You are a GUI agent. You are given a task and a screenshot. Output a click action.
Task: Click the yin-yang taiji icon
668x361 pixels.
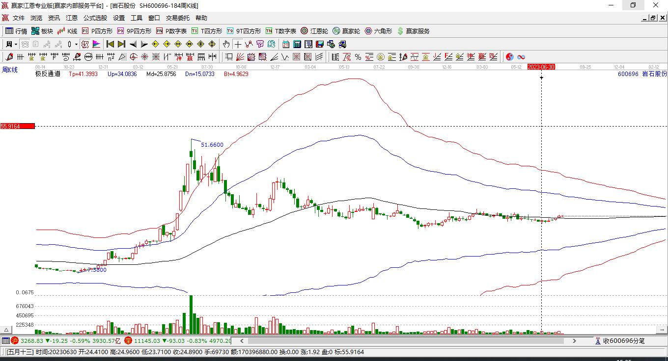[x=510, y=57]
